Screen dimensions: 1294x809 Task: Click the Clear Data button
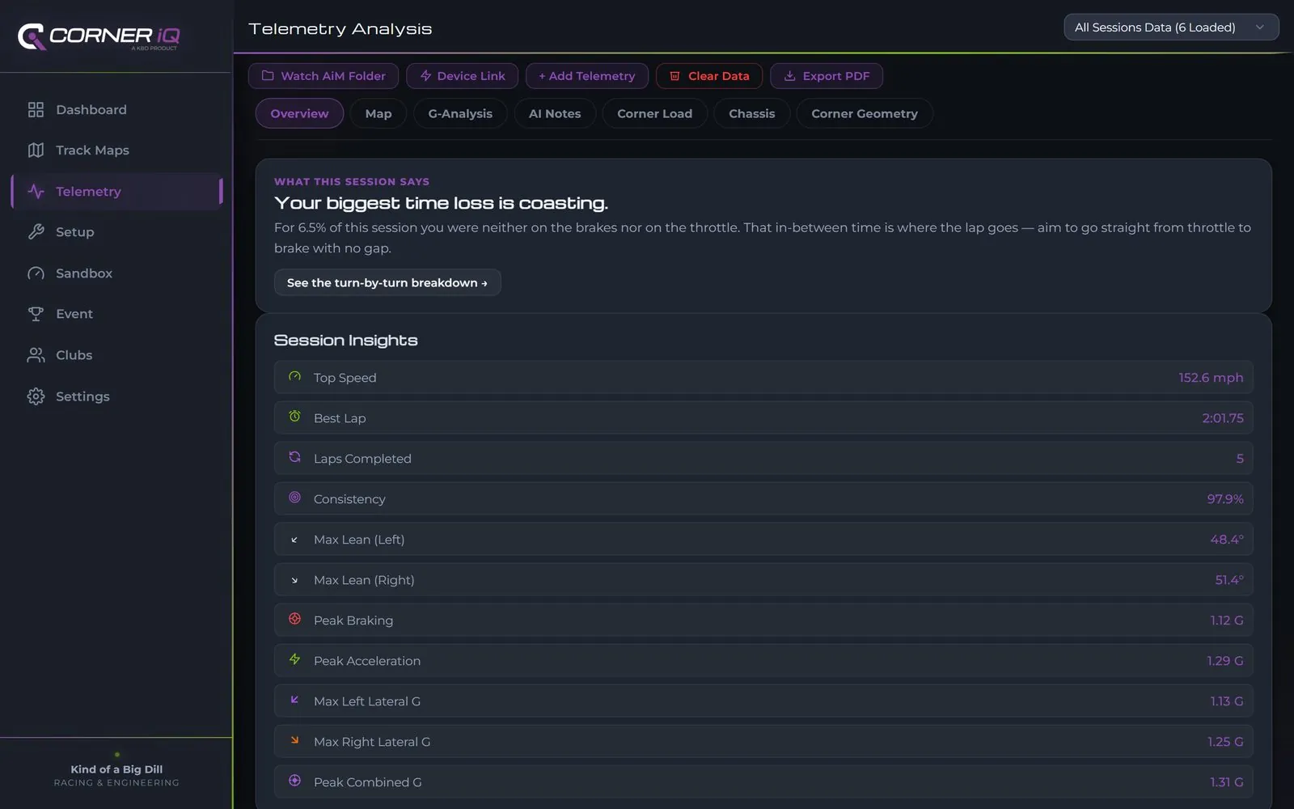pos(709,76)
